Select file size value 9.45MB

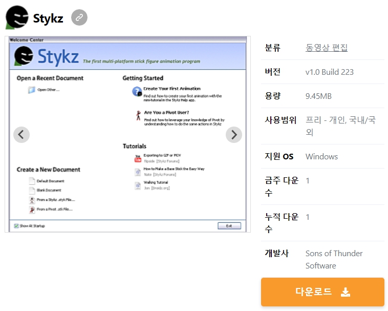pyautogui.click(x=318, y=96)
